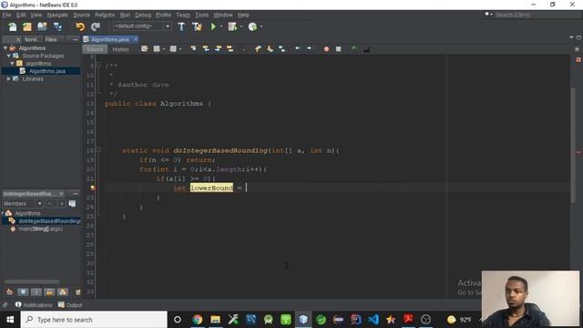The width and height of the screenshot is (583, 328).
Task: Click the New File toolbar icon
Action: click(13, 26)
